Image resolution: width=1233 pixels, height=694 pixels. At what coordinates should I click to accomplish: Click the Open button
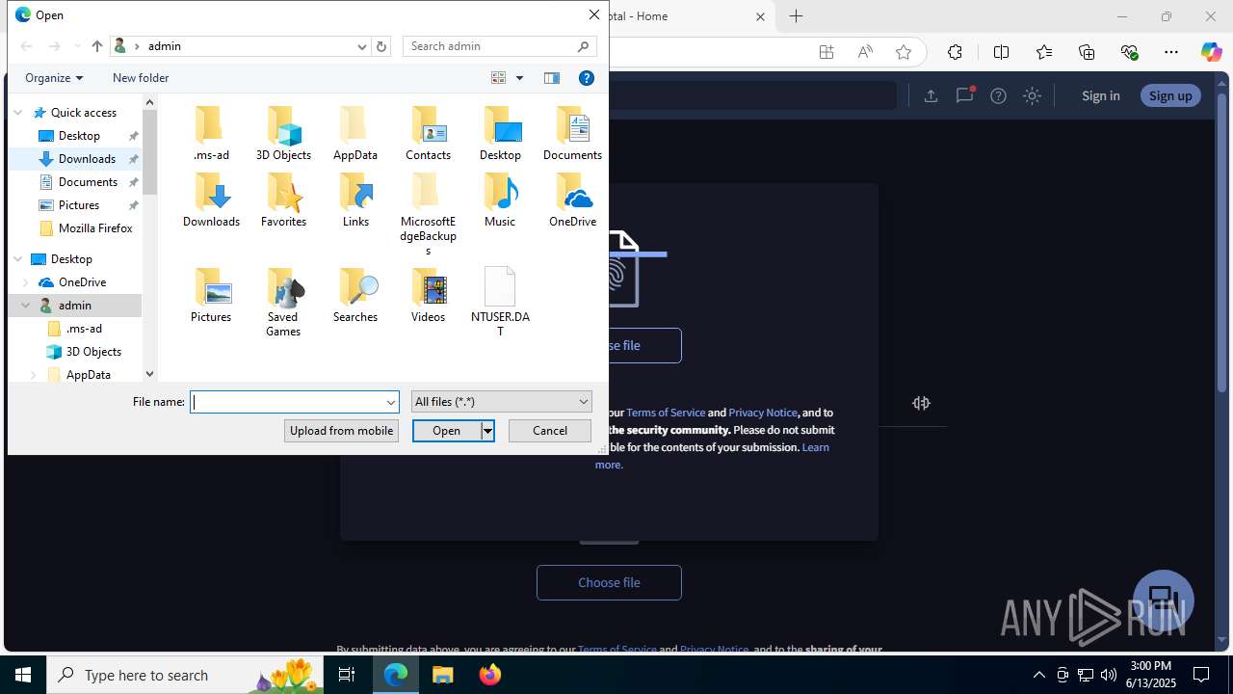click(446, 431)
